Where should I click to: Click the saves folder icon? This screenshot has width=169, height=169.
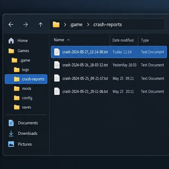pos(17,107)
